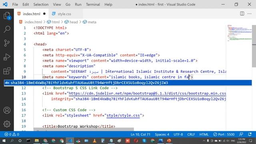Open the Manage gear icon
This screenshot has height=144, width=256.
click(x=7, y=124)
